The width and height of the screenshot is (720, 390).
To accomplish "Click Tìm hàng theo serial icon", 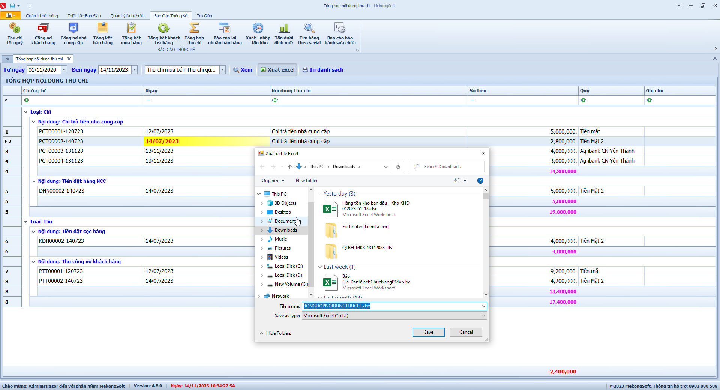I will [x=309, y=33].
